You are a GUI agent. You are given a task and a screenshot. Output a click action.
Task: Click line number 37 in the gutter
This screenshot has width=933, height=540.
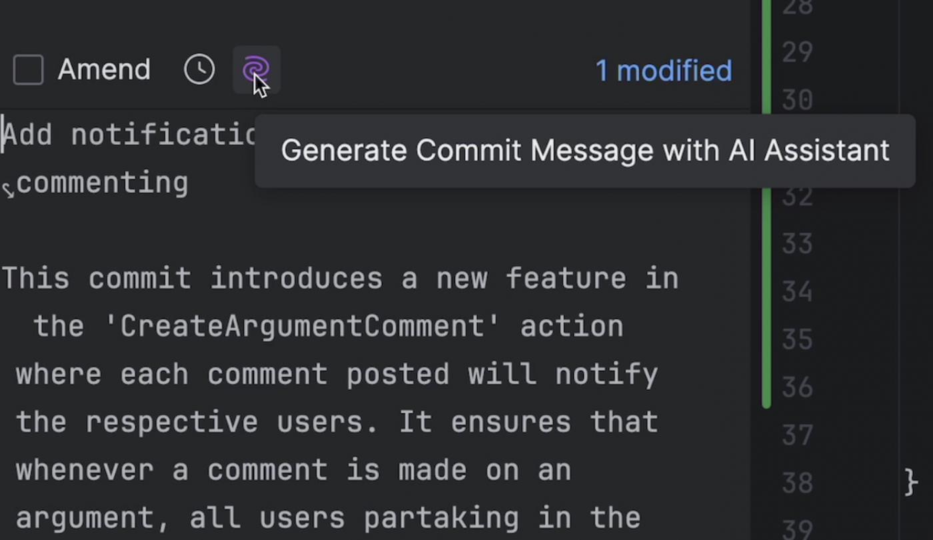(797, 435)
